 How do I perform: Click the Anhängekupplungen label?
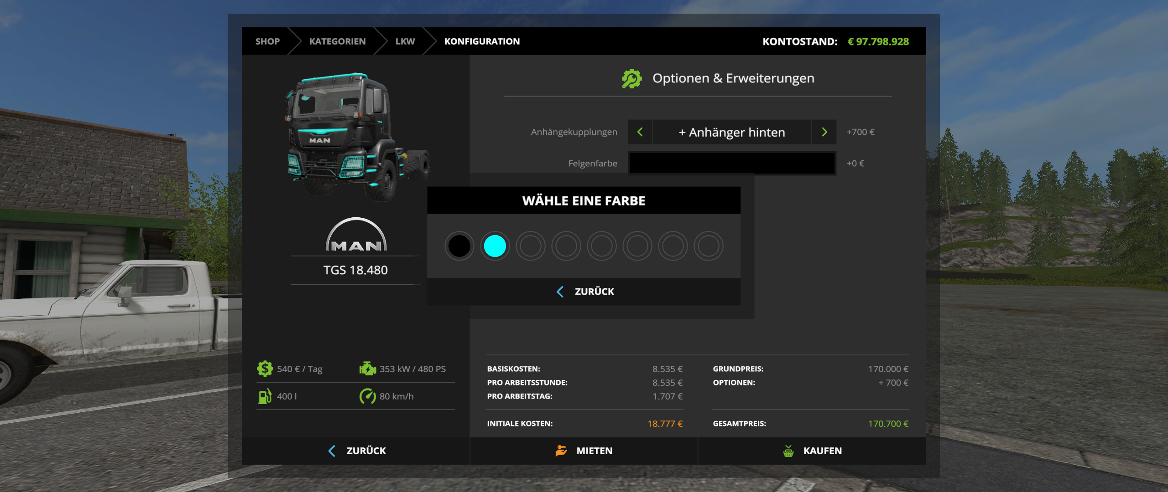coord(574,132)
